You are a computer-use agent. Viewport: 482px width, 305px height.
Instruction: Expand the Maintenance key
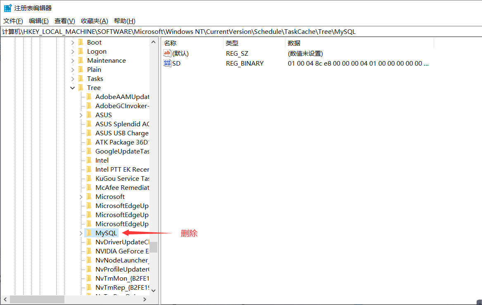tap(73, 61)
